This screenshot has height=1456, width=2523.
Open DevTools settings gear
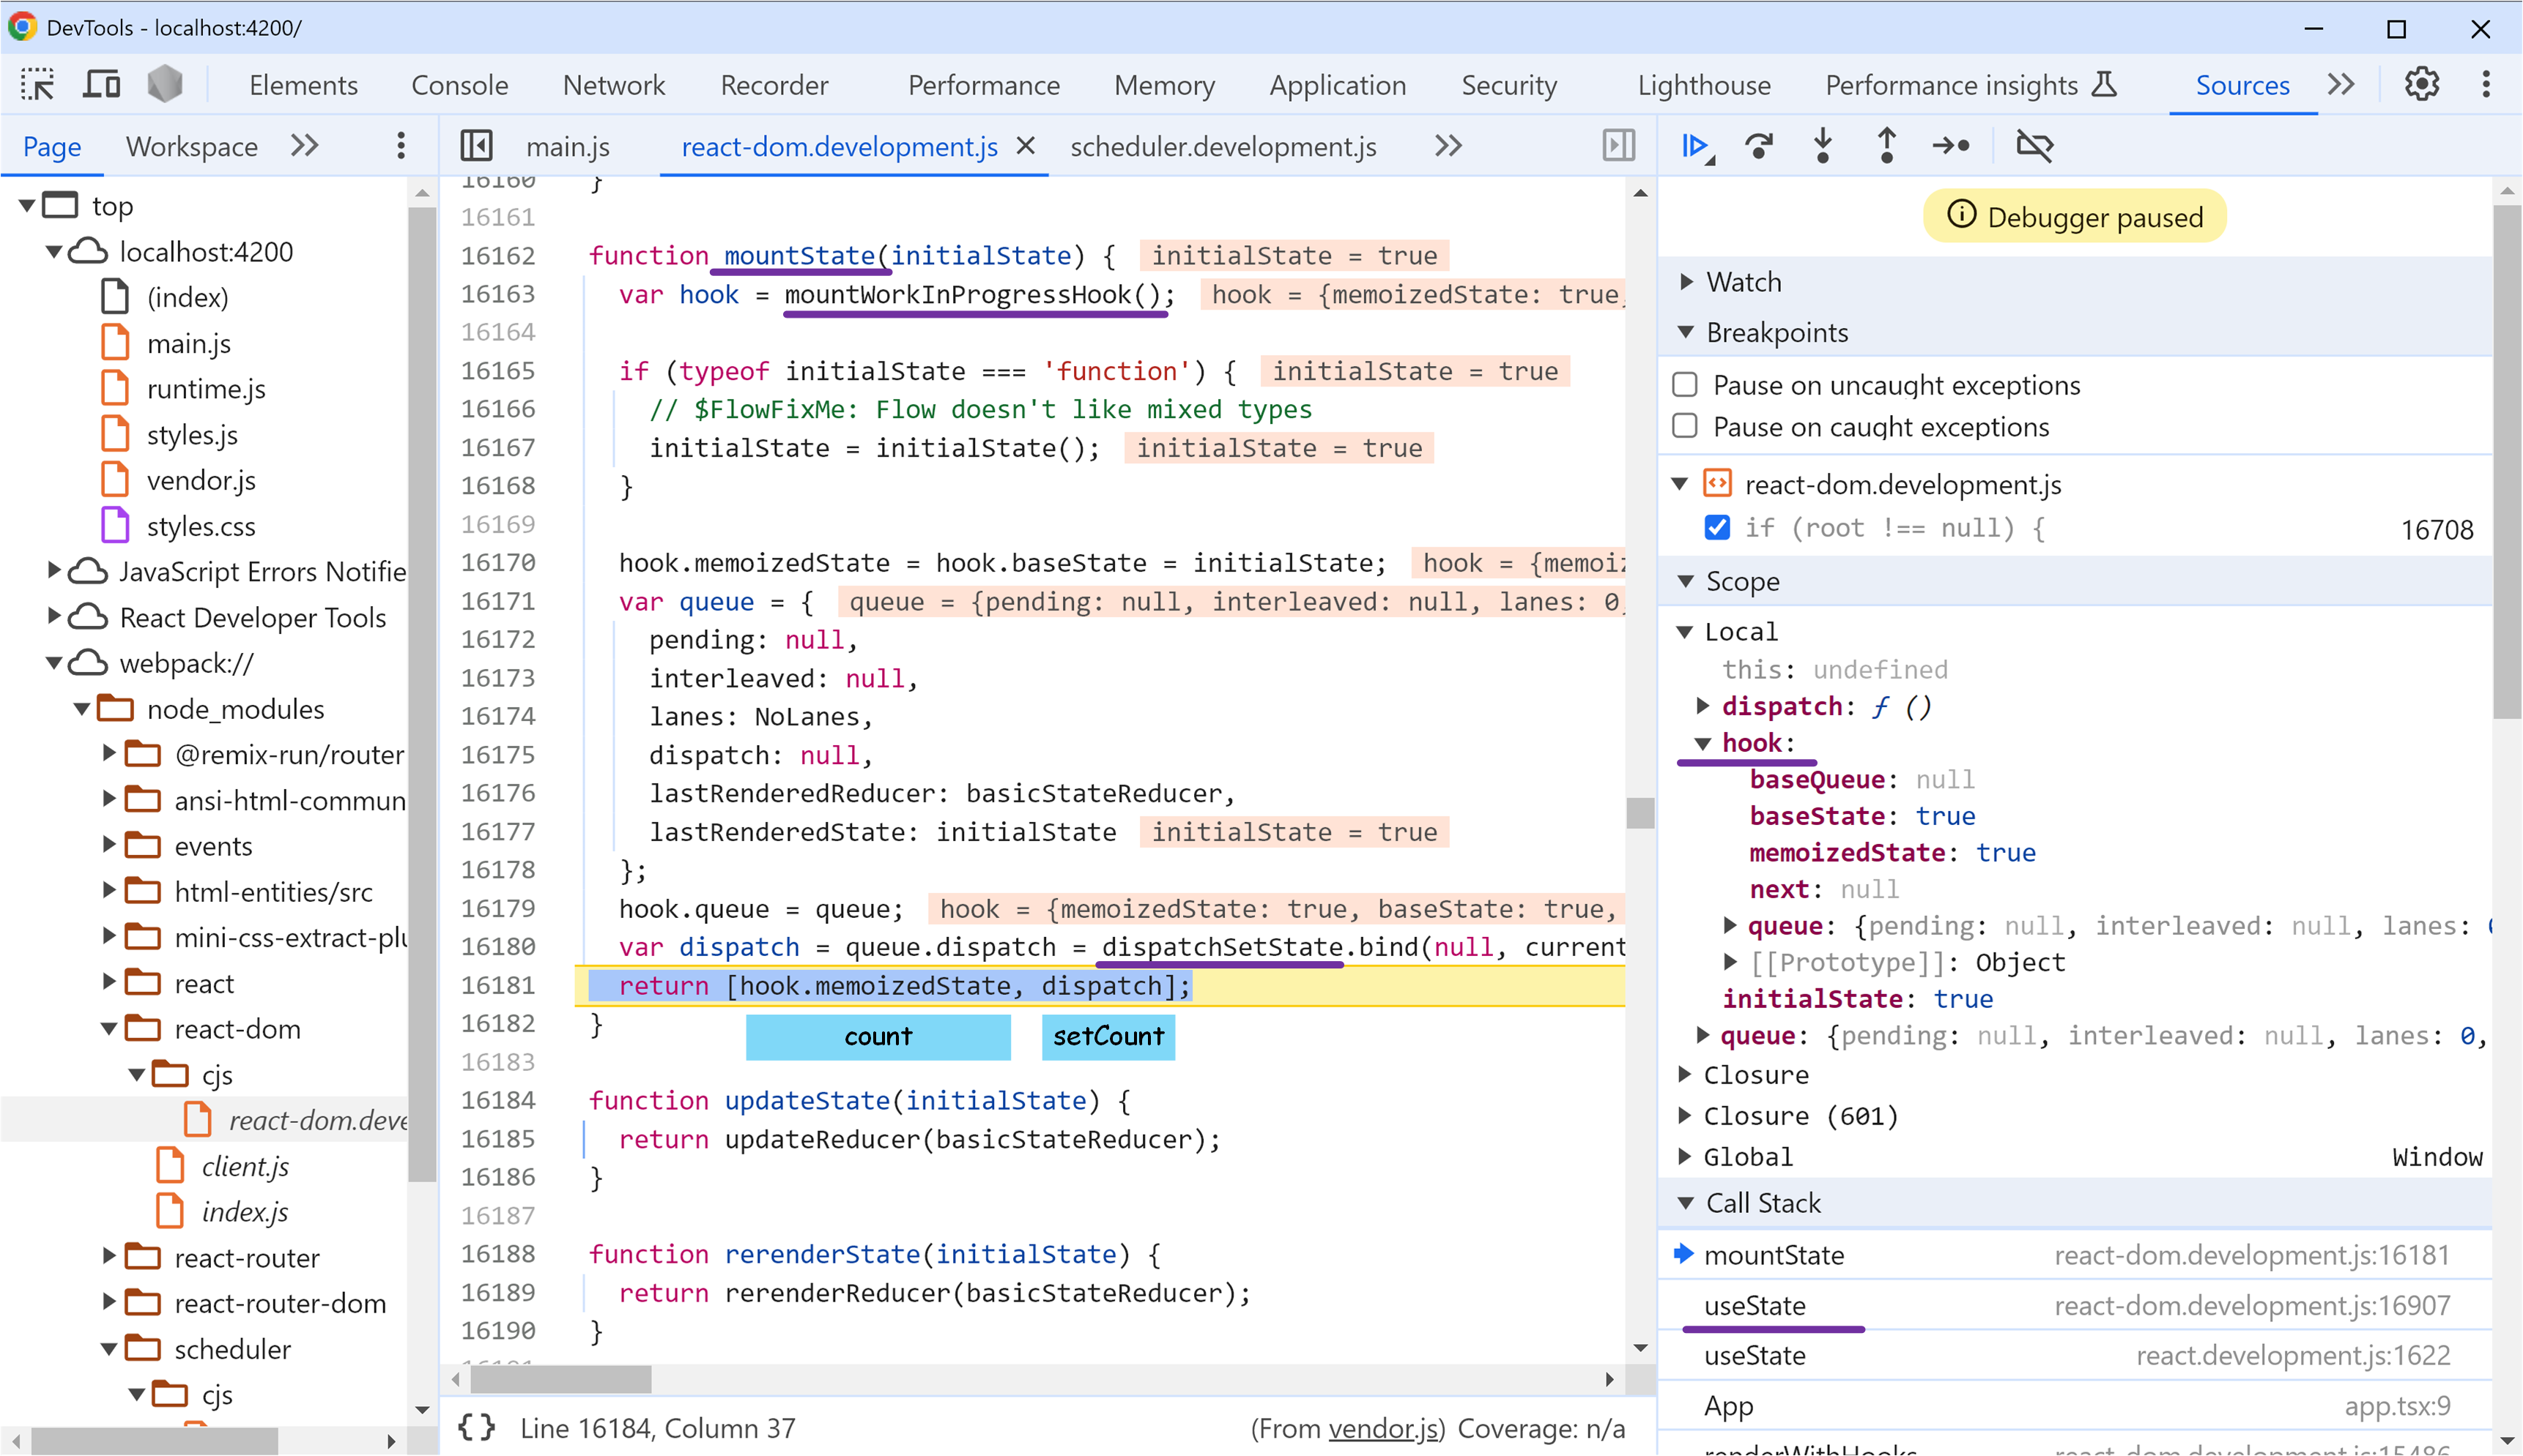coord(2422,85)
